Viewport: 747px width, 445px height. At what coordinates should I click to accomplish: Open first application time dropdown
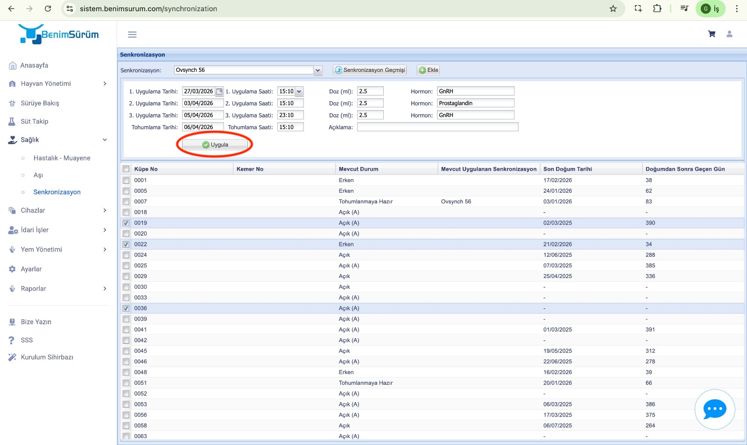point(299,91)
